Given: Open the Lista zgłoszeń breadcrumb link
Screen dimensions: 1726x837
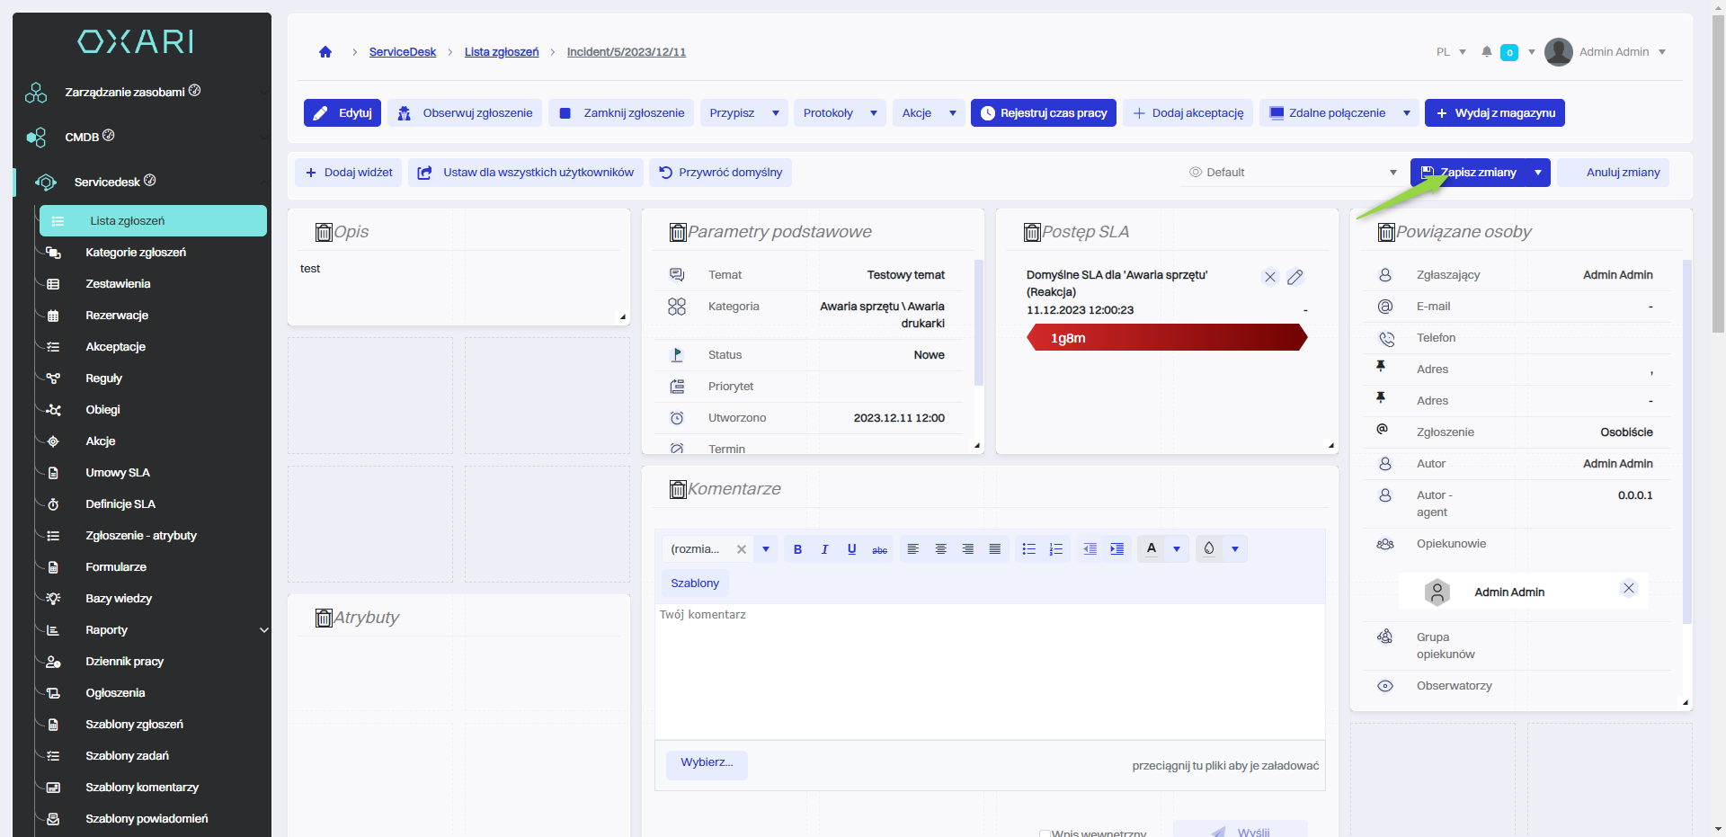Looking at the screenshot, I should point(502,52).
